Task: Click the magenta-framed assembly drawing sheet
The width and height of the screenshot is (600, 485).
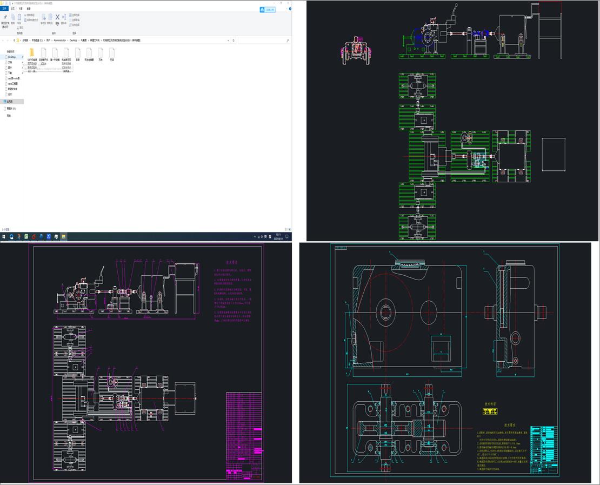Action: click(146, 363)
